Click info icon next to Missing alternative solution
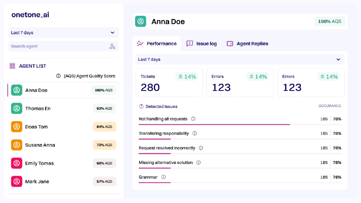The image size is (361, 203). [198, 162]
